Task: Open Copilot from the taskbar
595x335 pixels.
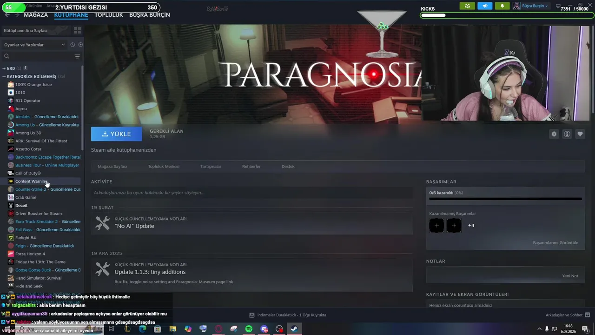Action: (x=188, y=329)
